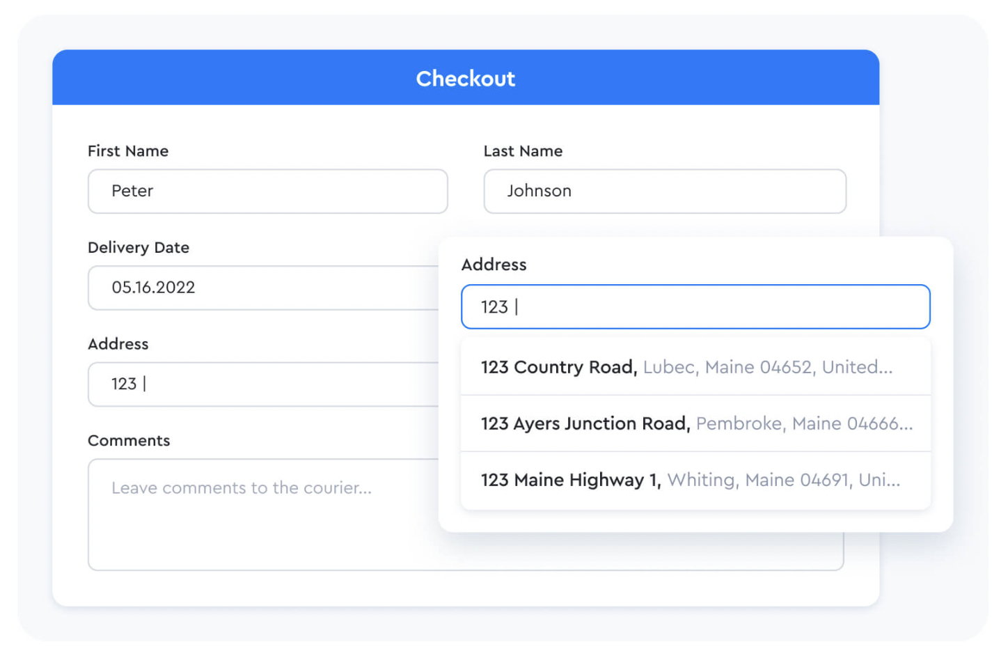Click the Last Name label
This screenshot has height=656, width=1008.
pos(523,151)
